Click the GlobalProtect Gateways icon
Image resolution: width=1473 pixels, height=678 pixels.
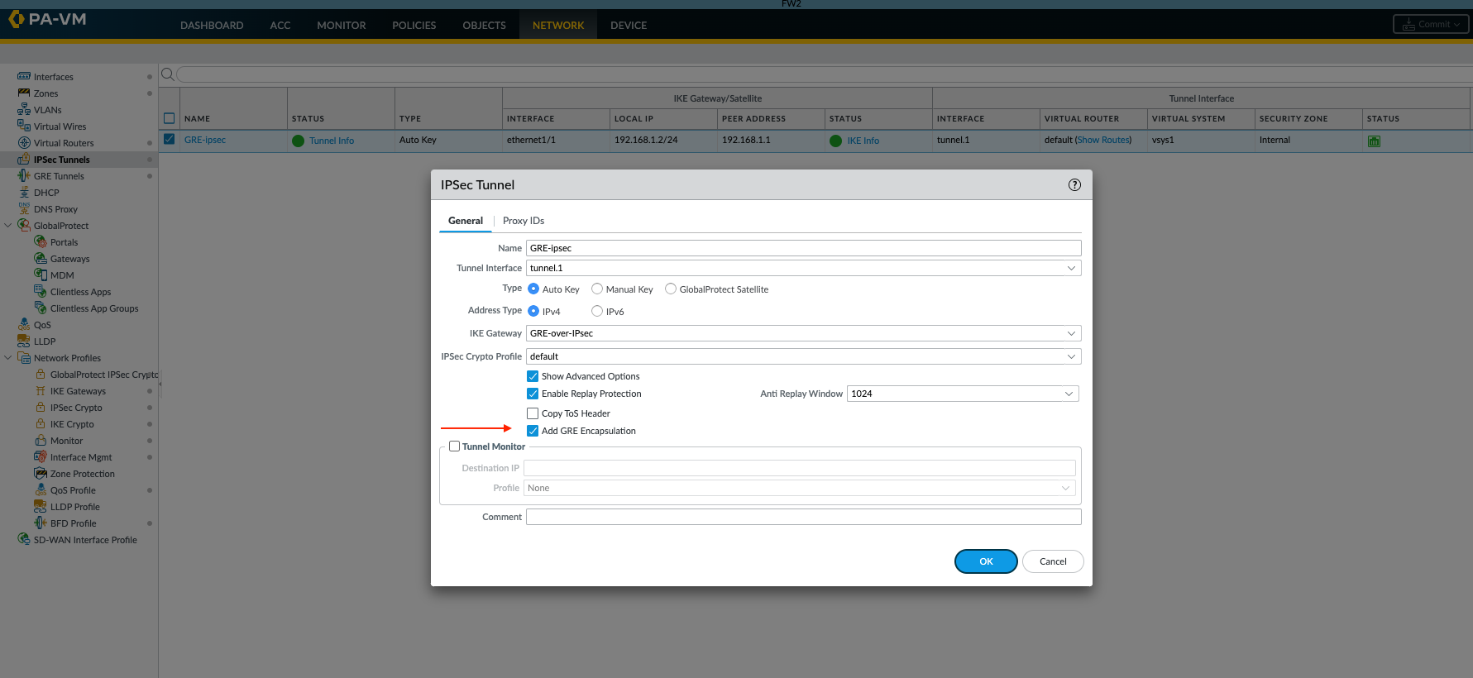(x=41, y=258)
